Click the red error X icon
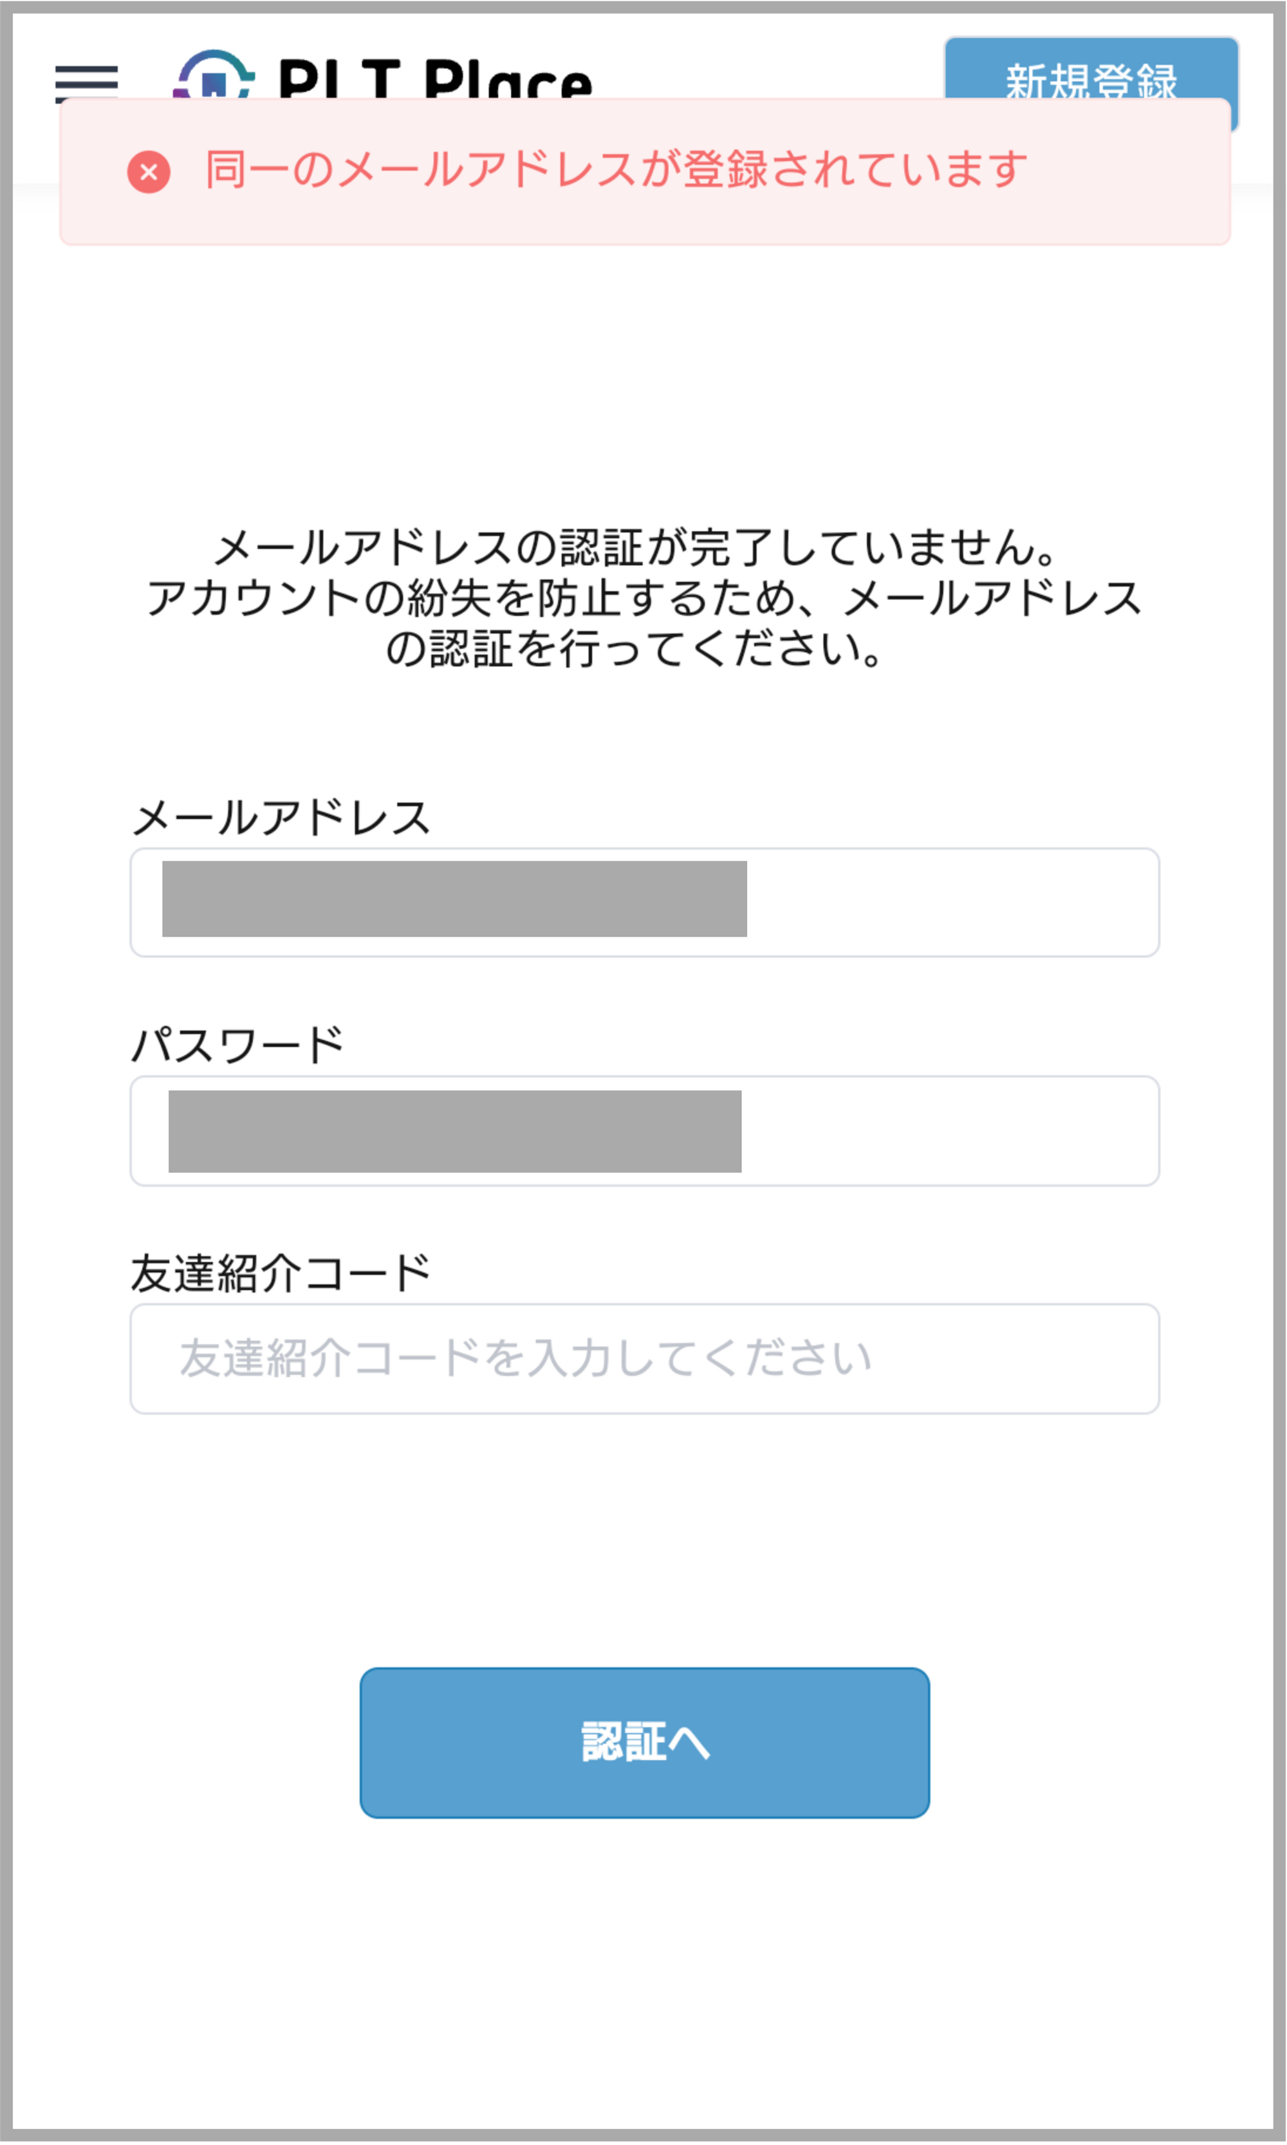1287x2145 pixels. [149, 172]
